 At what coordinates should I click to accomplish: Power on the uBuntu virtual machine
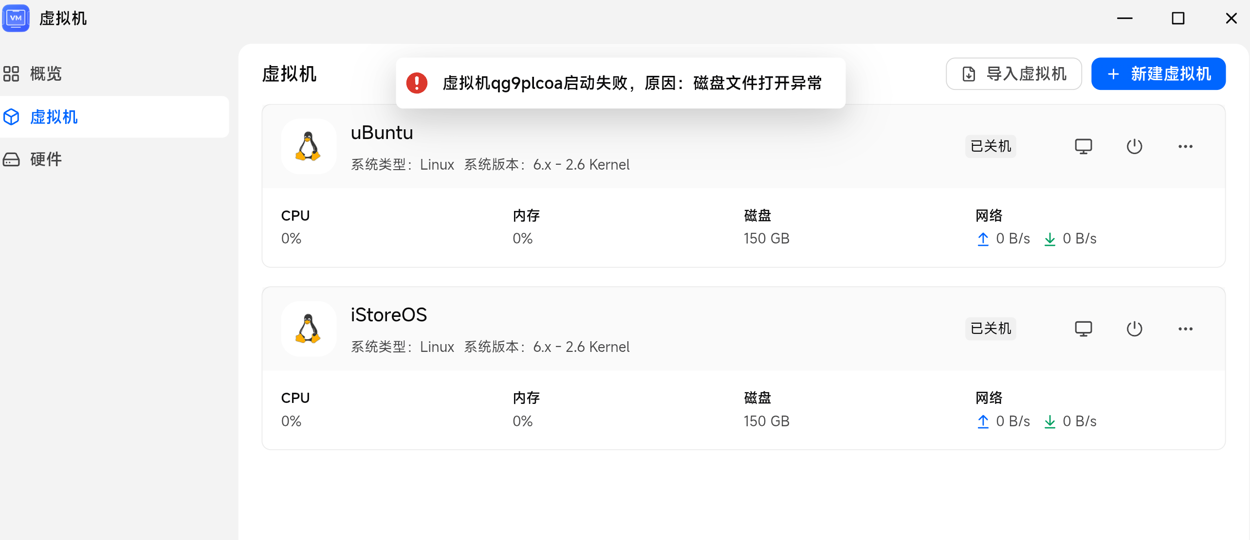pyautogui.click(x=1134, y=146)
